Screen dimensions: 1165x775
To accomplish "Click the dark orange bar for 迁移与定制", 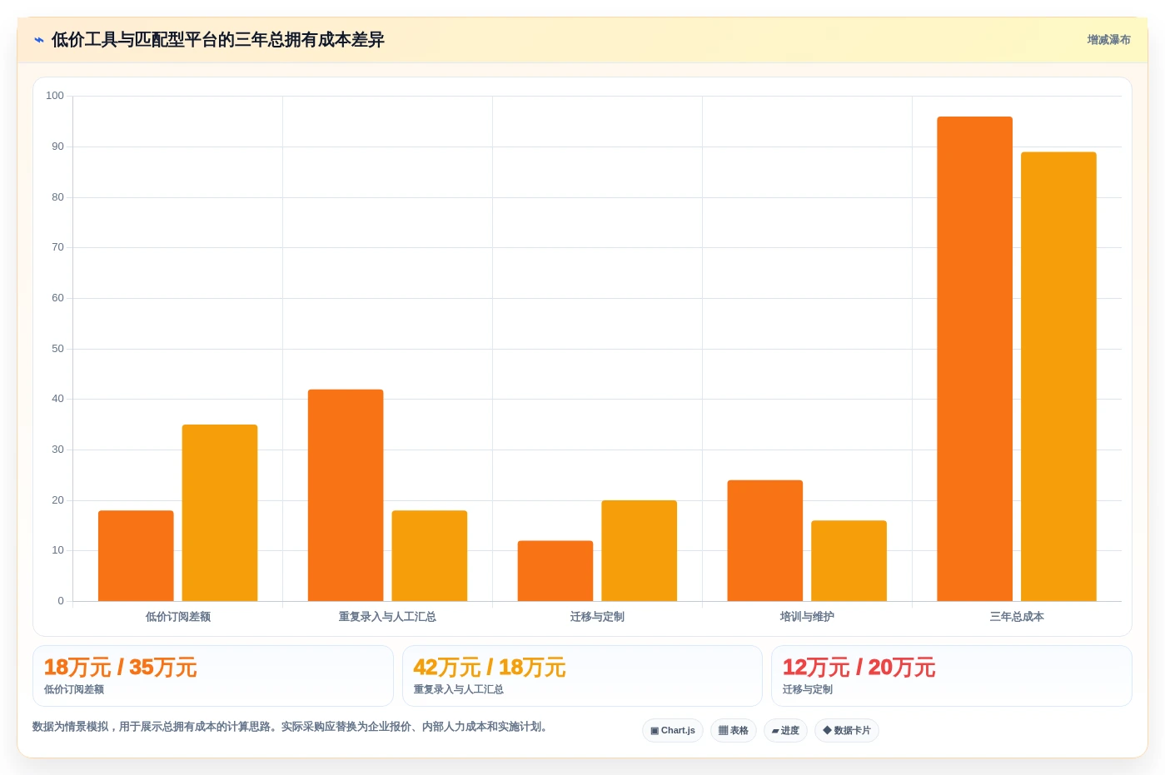I will click(x=555, y=571).
